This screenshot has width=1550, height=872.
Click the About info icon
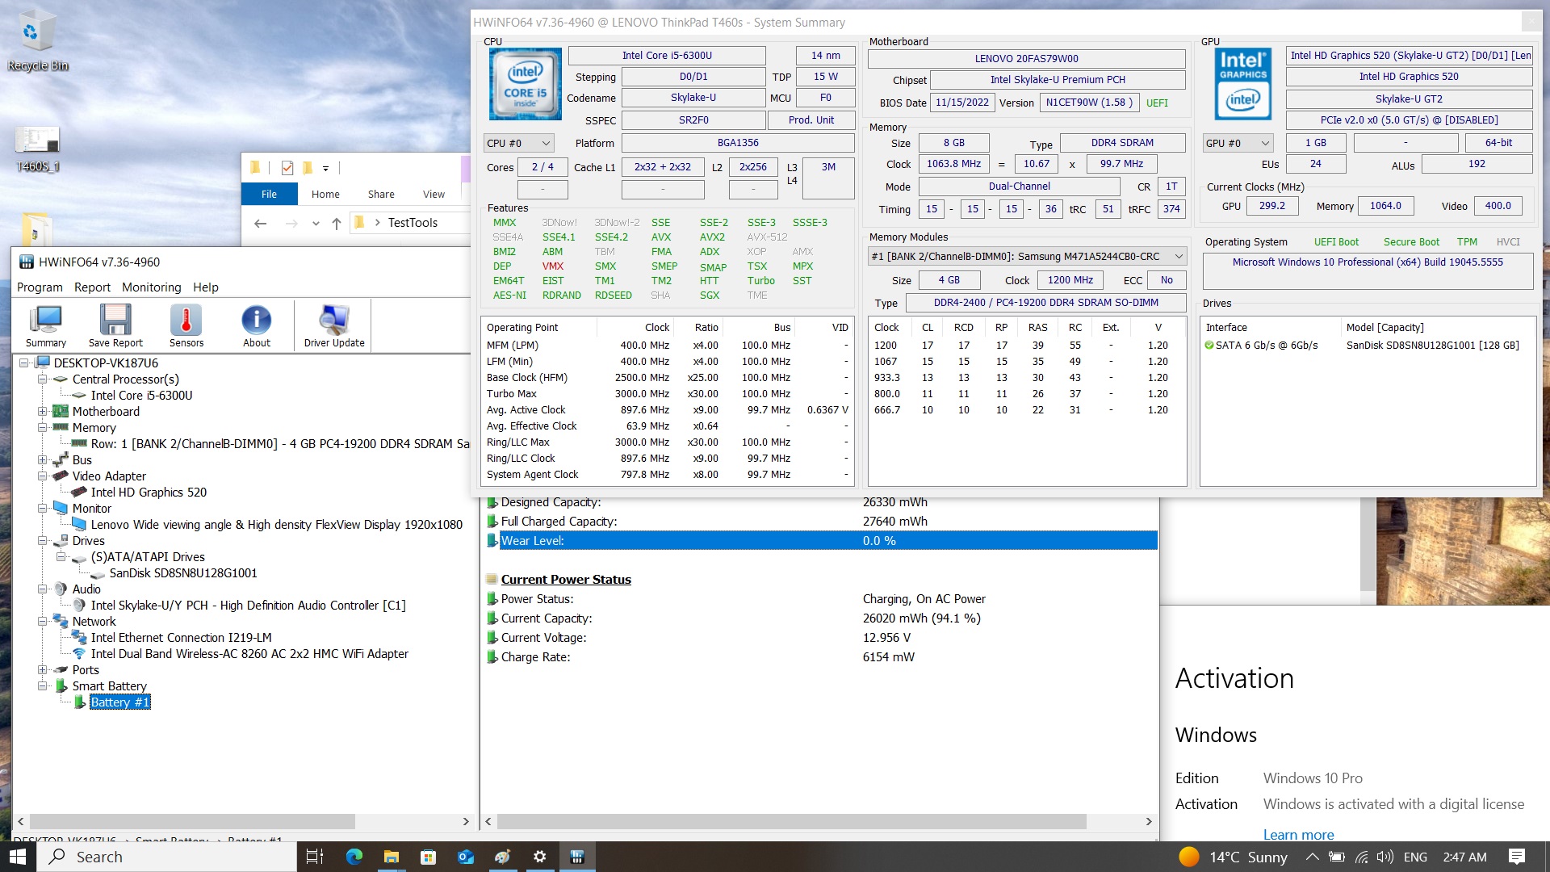point(257,326)
